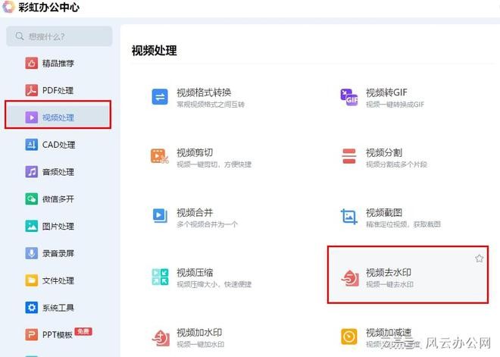500x357 pixels.
Task: Launch 视频合并 tool title
Action: (195, 212)
